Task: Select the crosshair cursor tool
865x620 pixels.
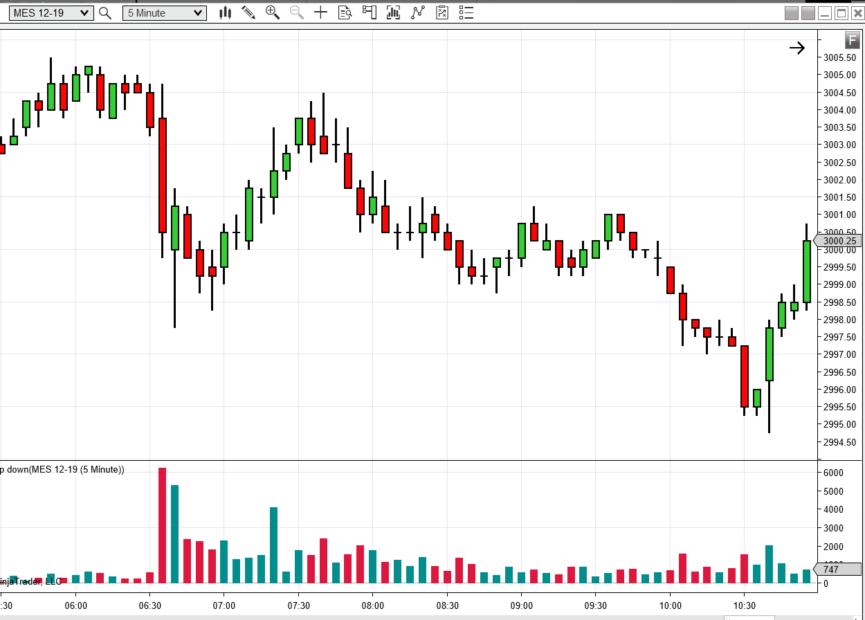Action: 320,12
